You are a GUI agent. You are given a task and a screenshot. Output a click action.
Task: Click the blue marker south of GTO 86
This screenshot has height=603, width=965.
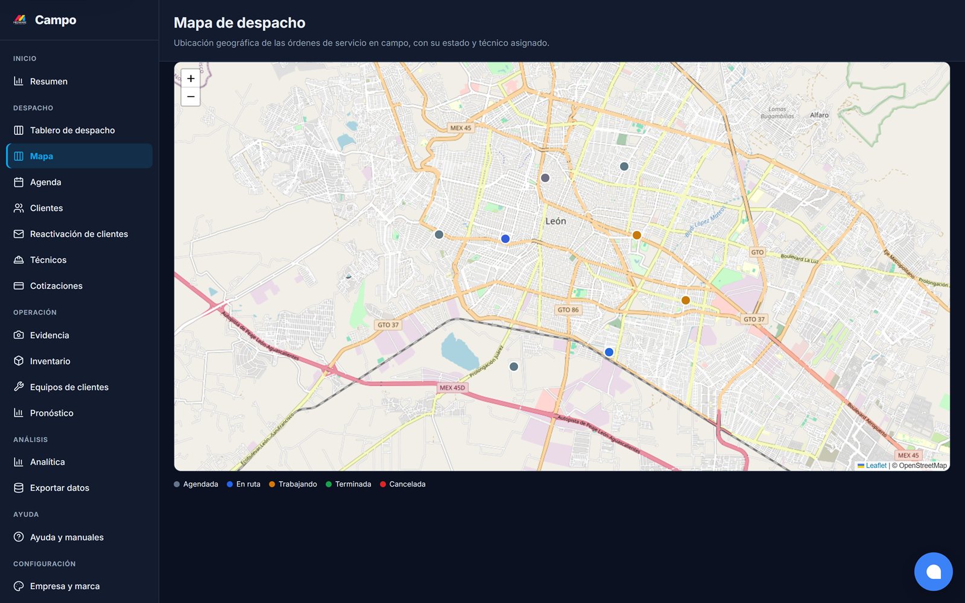pyautogui.click(x=609, y=352)
